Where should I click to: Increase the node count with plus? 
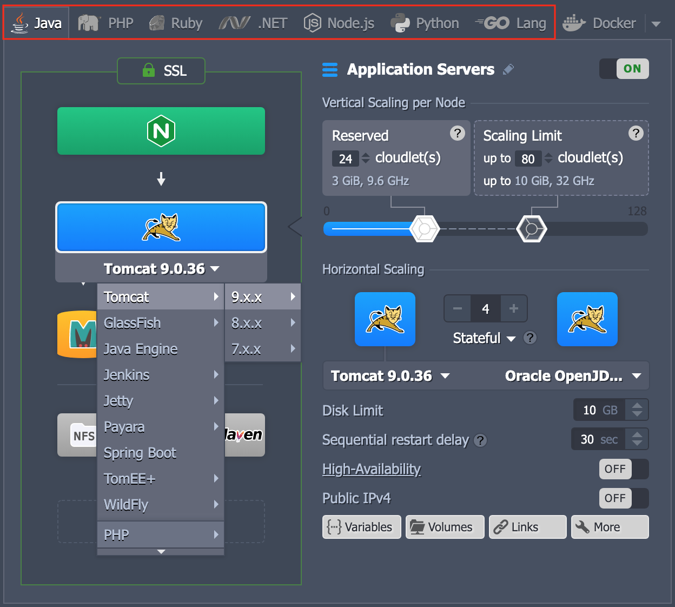(514, 308)
